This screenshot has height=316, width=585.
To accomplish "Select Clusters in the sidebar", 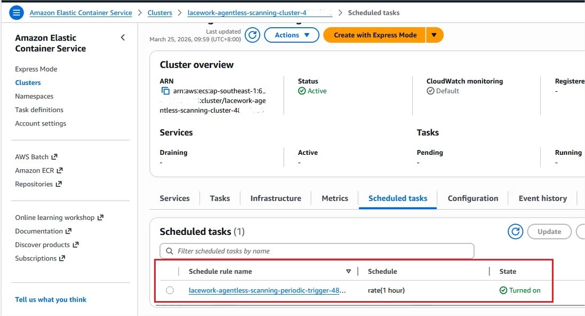I will [28, 83].
